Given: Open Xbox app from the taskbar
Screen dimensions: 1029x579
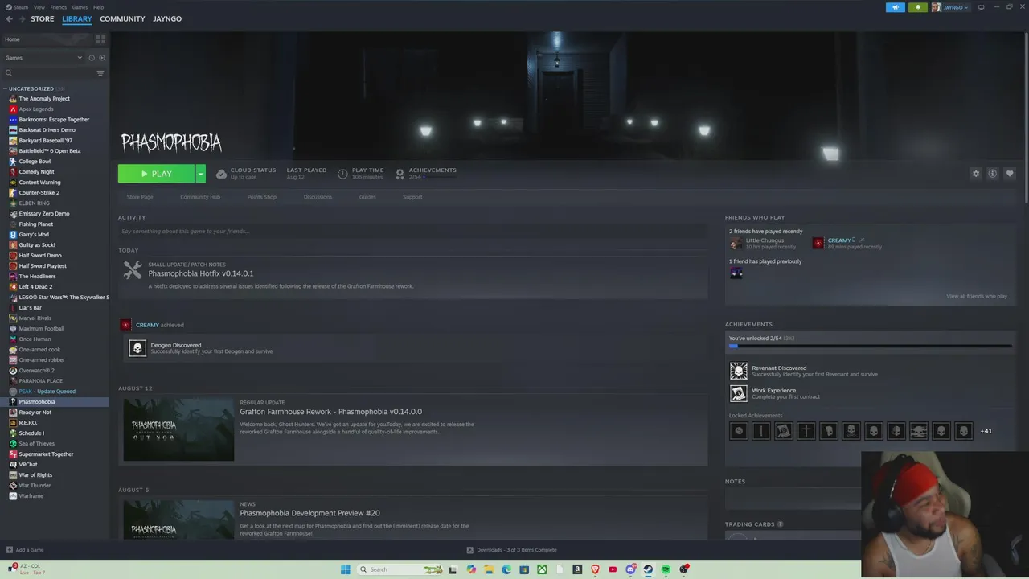Looking at the screenshot, I should coord(542,569).
